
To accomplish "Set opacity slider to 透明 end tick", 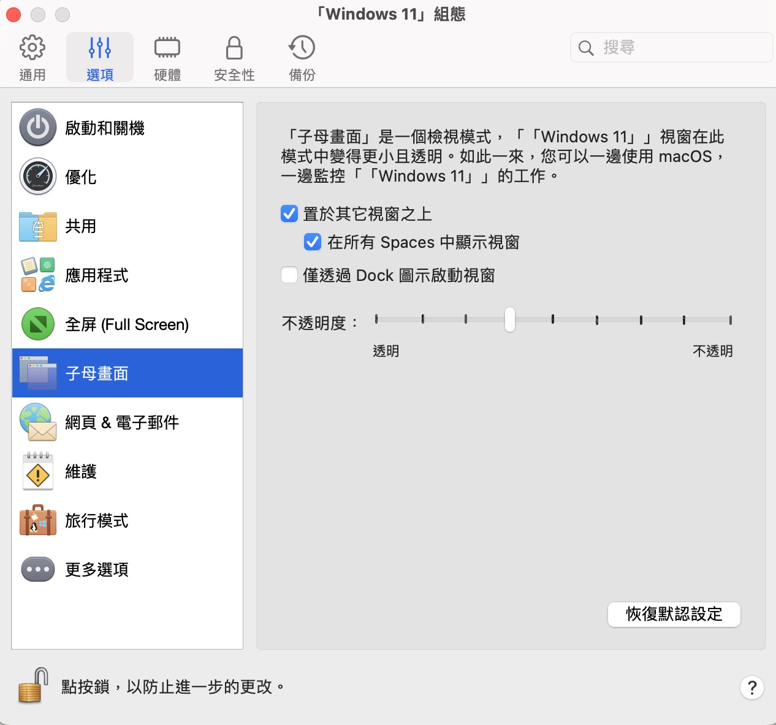I will pos(376,319).
